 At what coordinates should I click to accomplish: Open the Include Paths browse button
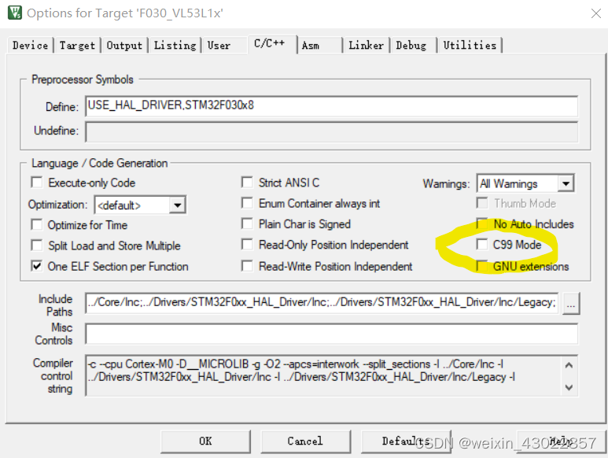pyautogui.click(x=571, y=303)
